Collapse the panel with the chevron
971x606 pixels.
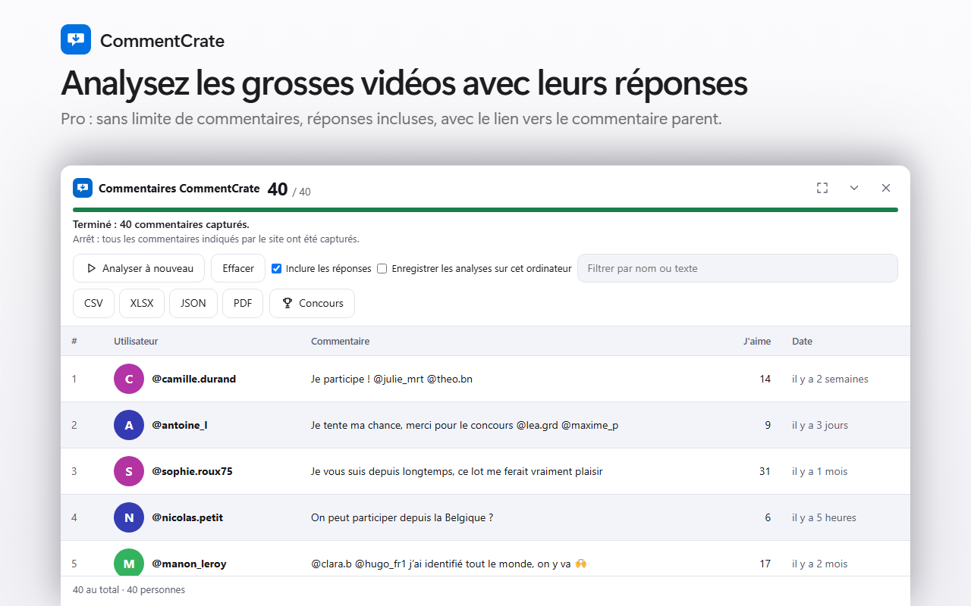pyautogui.click(x=854, y=188)
